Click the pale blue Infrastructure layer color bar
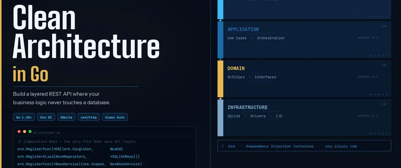This screenshot has width=401, height=168. pyautogui.click(x=221, y=118)
